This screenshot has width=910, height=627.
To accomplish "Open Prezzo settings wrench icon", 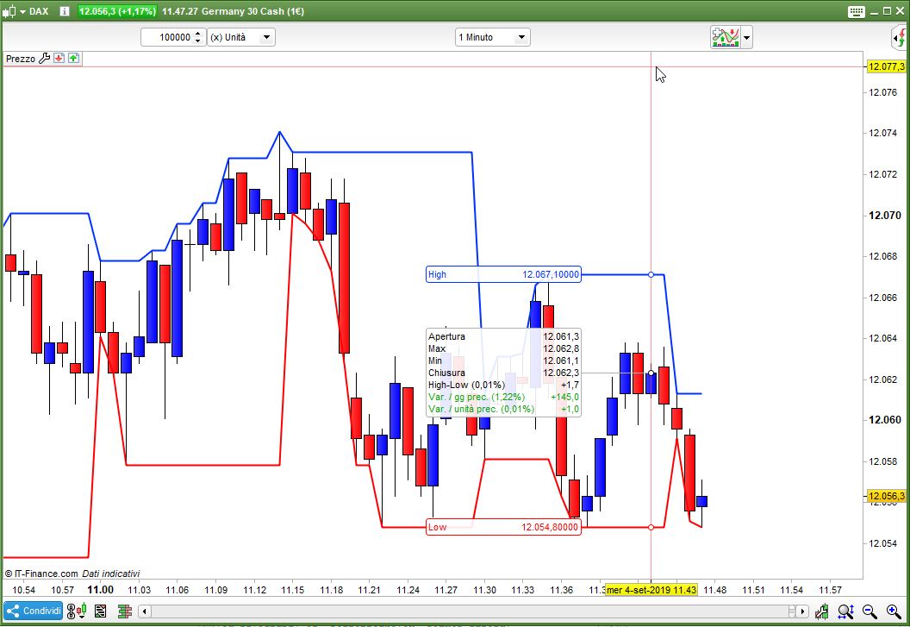I will tap(44, 58).
